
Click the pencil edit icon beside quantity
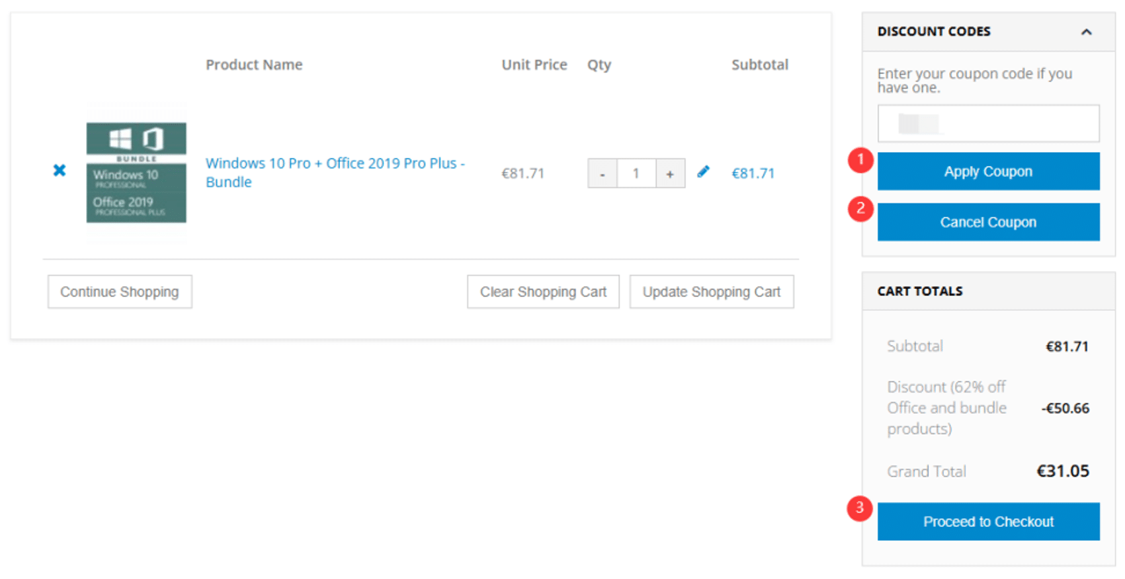pyautogui.click(x=703, y=172)
